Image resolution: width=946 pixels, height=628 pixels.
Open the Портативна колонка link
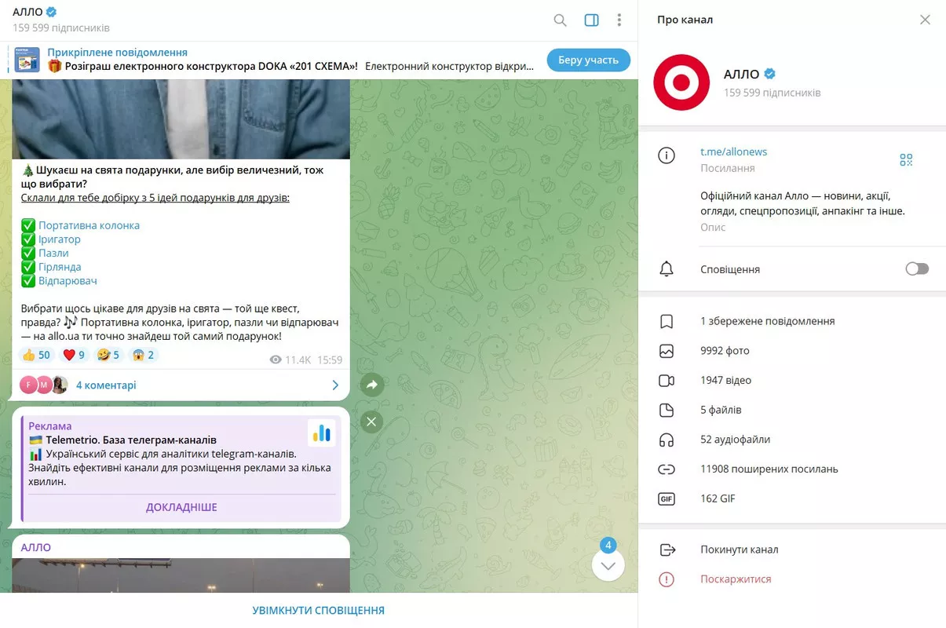click(89, 225)
